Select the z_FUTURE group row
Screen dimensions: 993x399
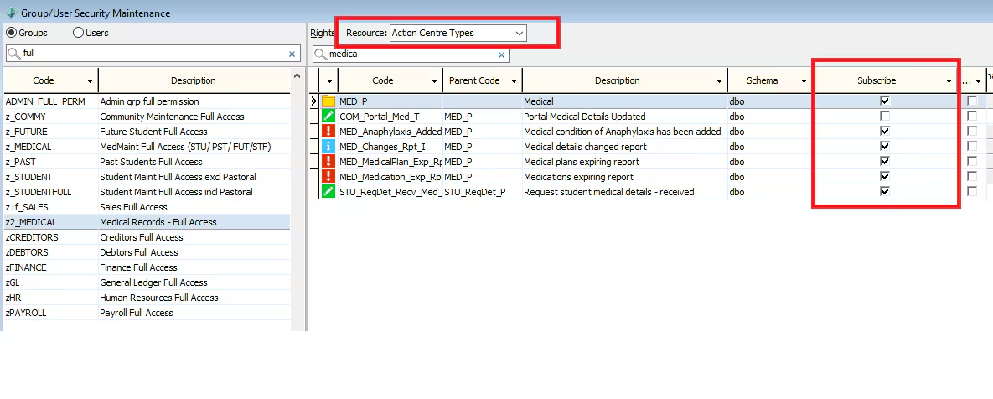[x=147, y=131]
